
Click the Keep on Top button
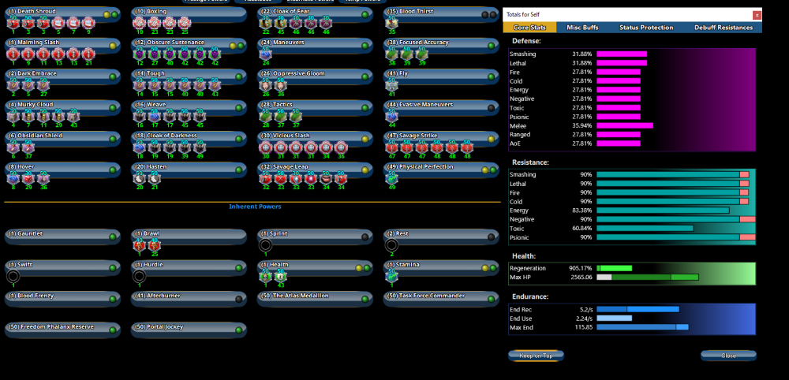pos(536,356)
